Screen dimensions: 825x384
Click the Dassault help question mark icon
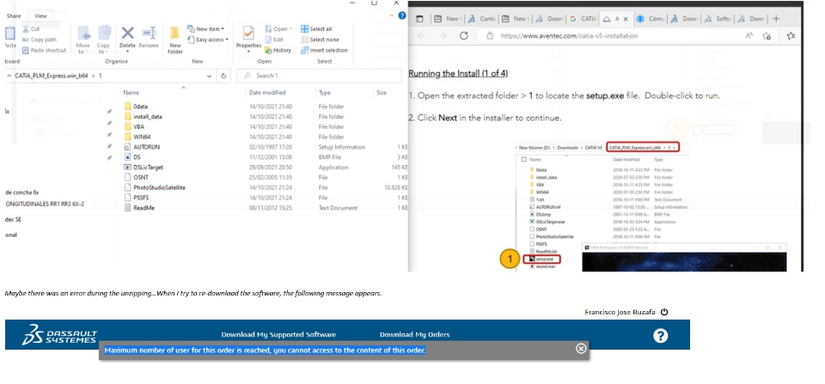pos(660,335)
